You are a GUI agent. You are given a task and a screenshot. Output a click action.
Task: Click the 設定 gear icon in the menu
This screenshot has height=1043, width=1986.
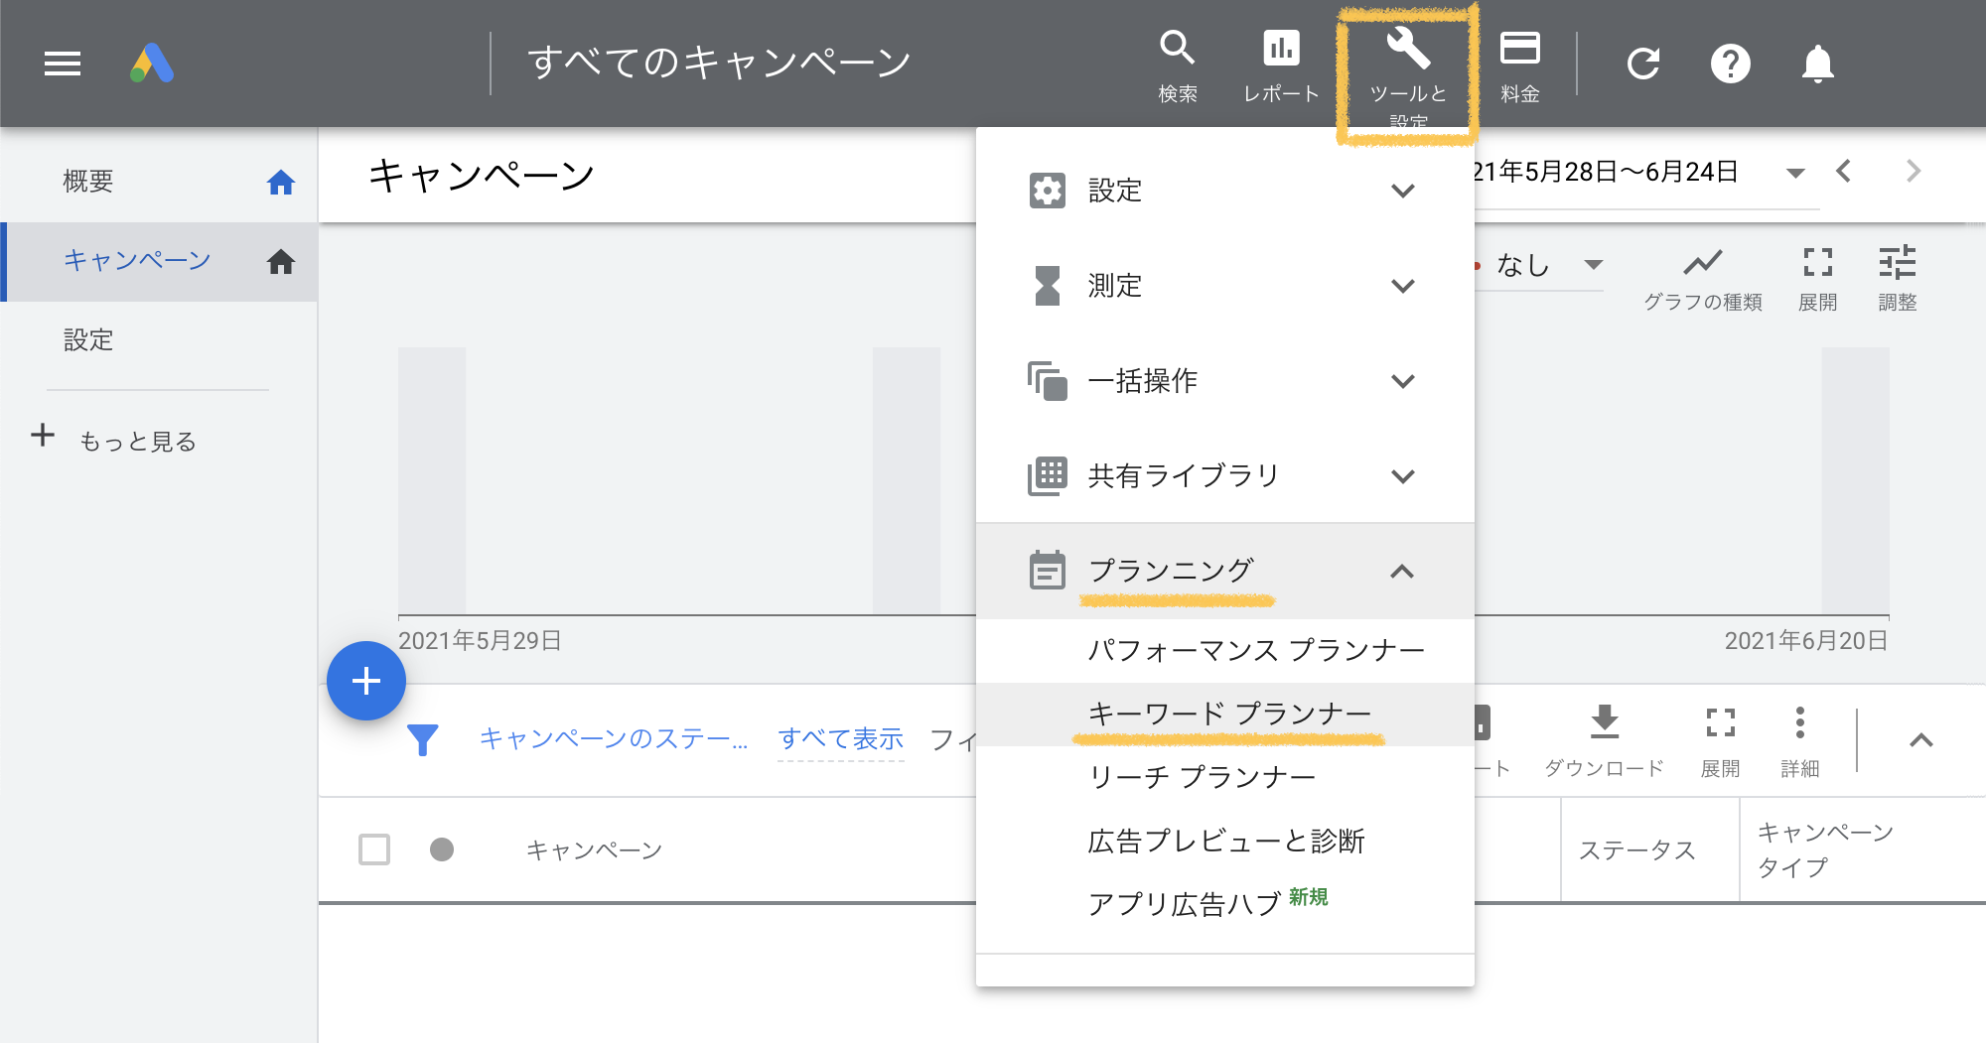point(1048,191)
